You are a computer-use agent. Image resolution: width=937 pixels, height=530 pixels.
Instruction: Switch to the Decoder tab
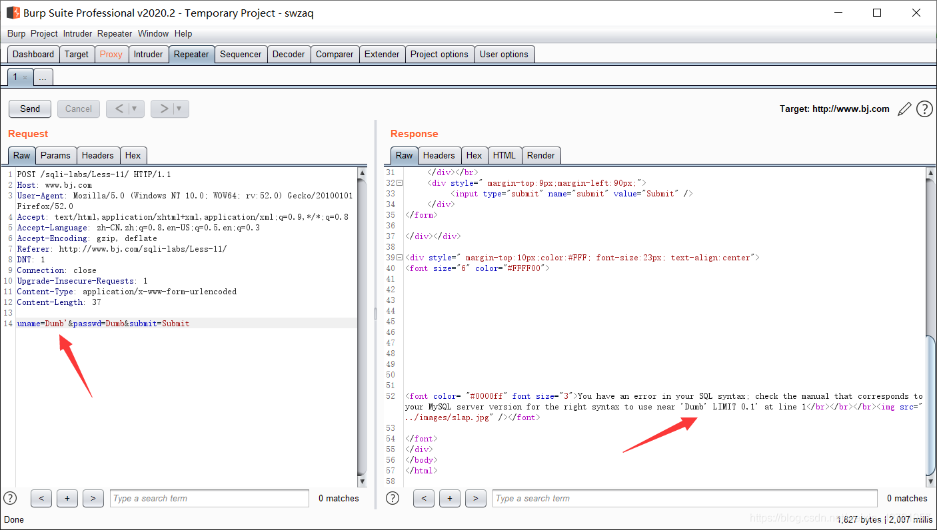(x=289, y=55)
